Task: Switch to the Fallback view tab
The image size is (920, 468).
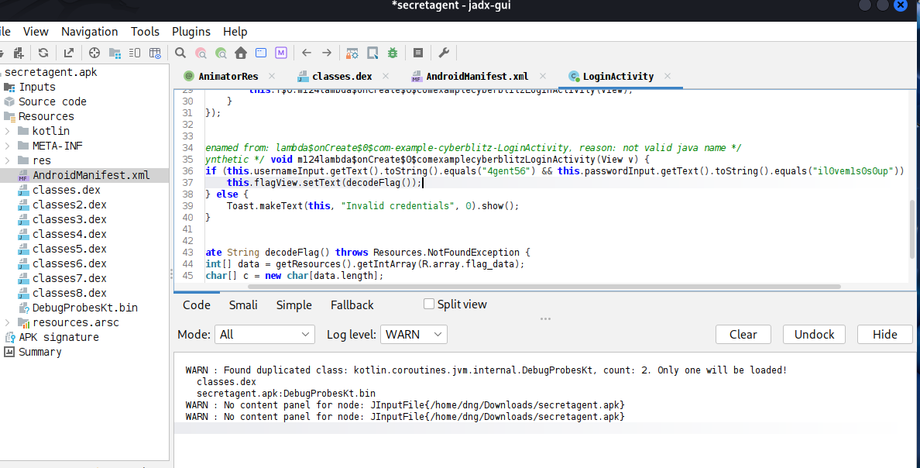Action: [x=352, y=305]
